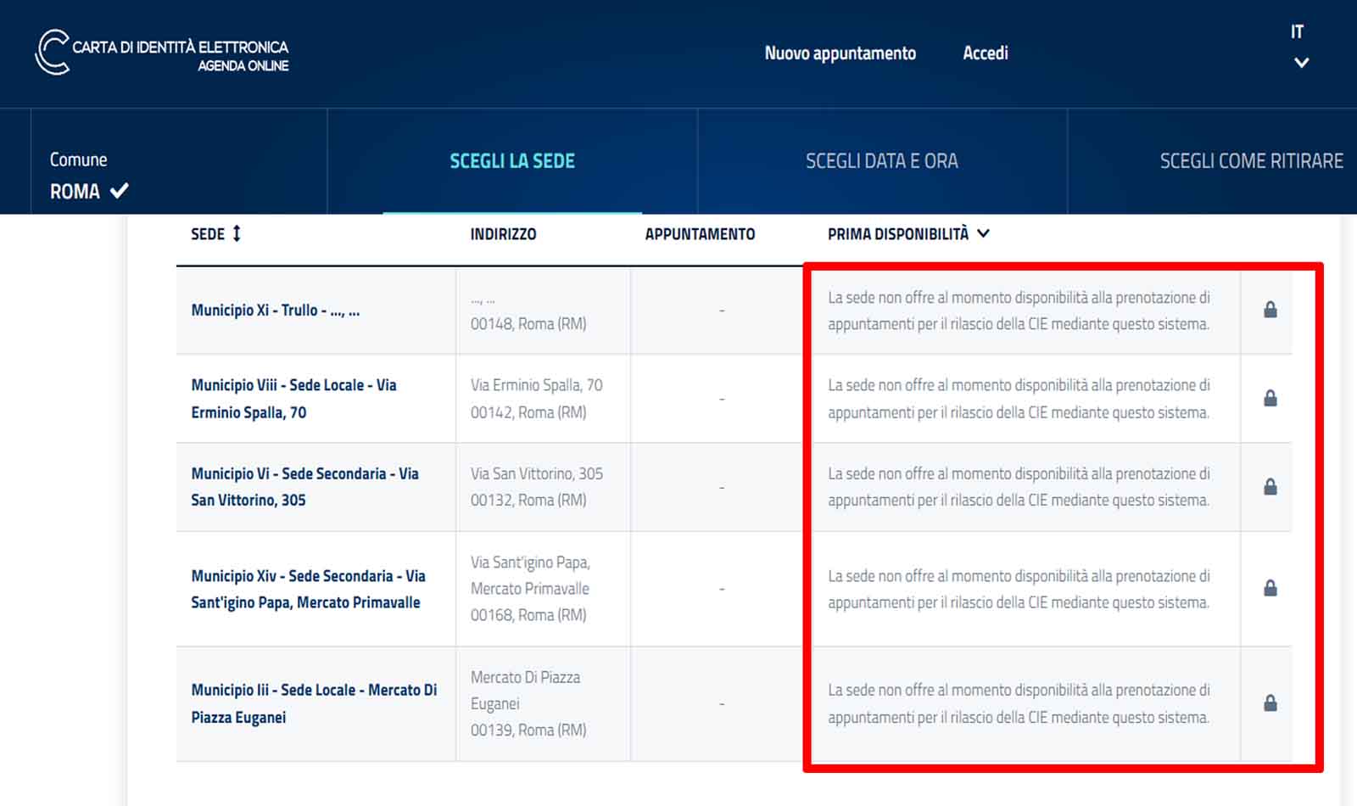Click address Via San Vittorino, 305 00132
The image size is (1357, 806).
pyautogui.click(x=536, y=487)
